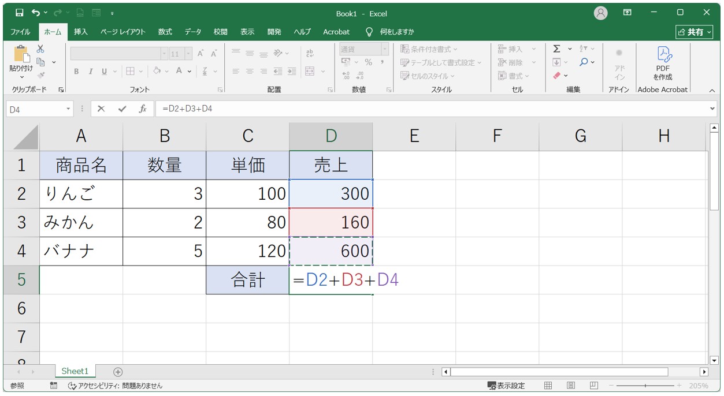This screenshot has height=396, width=724.
Task: Click the Copy icon in the clipboard group
Action: click(x=40, y=62)
